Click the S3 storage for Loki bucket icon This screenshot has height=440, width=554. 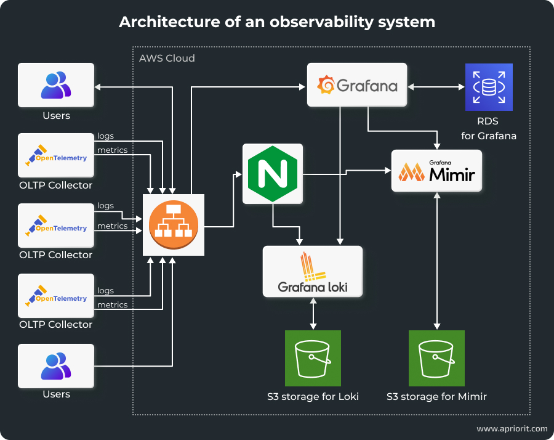tap(313, 358)
